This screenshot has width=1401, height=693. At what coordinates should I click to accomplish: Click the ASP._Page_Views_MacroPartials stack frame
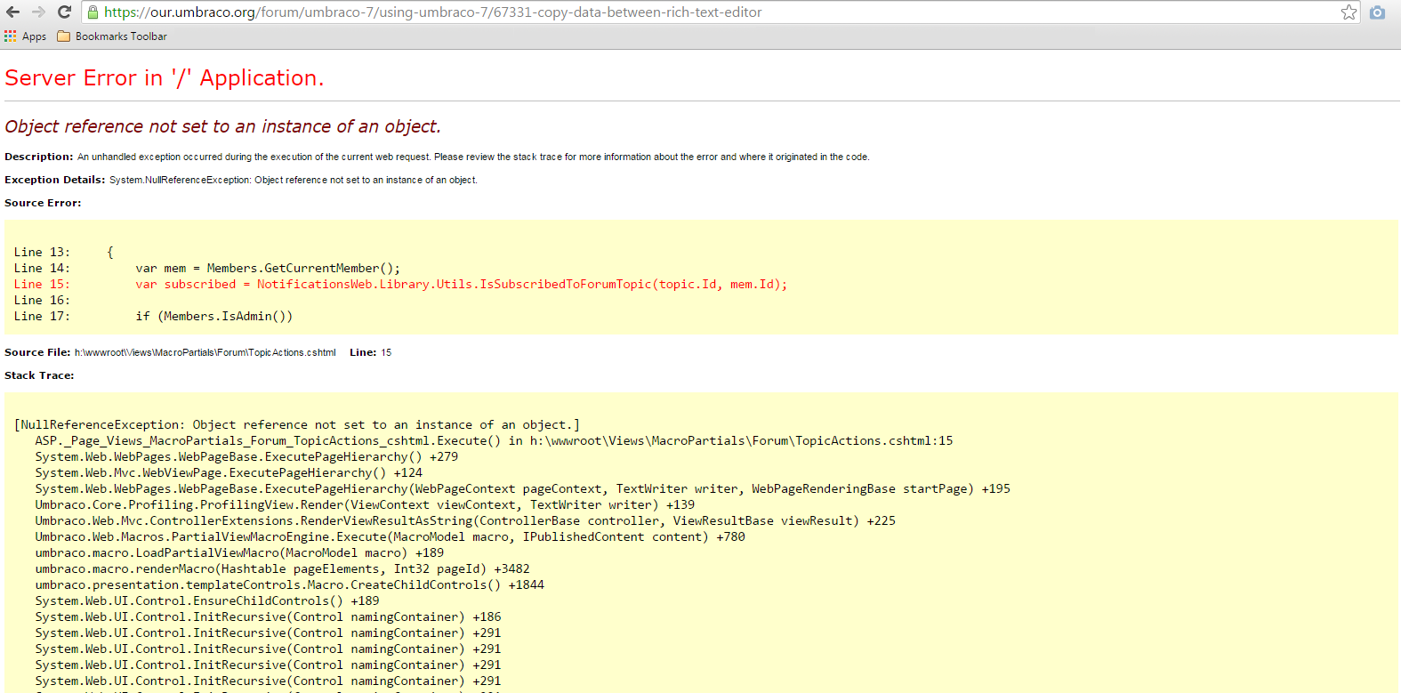point(494,441)
